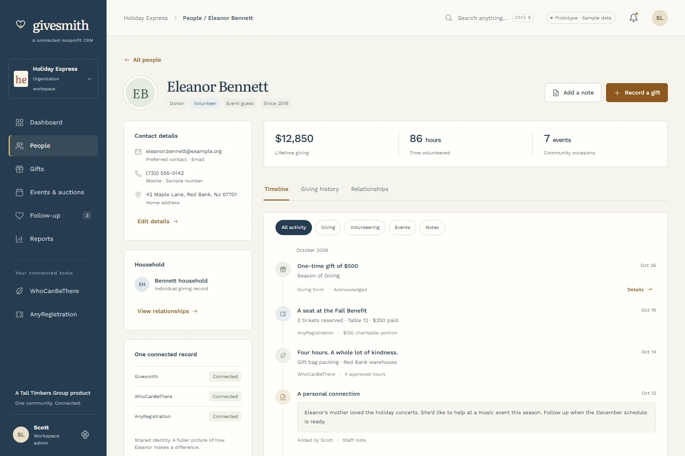
Task: Switch to the Giving history tab
Action: pos(320,189)
